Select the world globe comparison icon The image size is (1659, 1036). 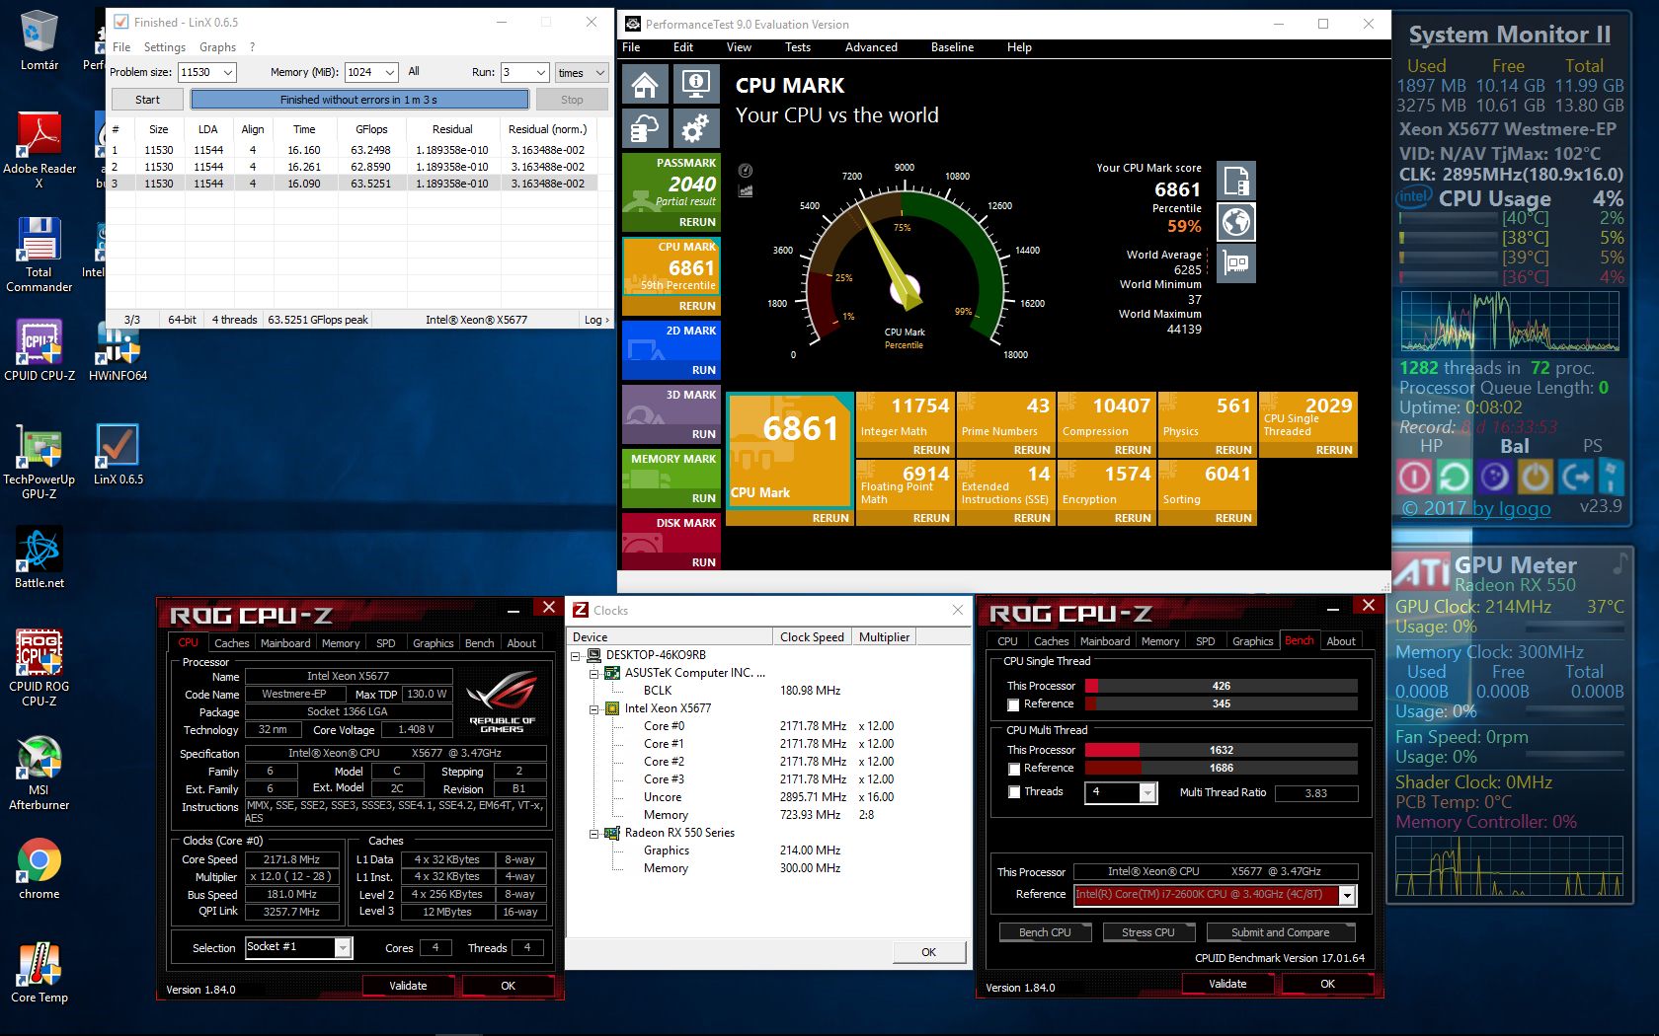[1236, 222]
